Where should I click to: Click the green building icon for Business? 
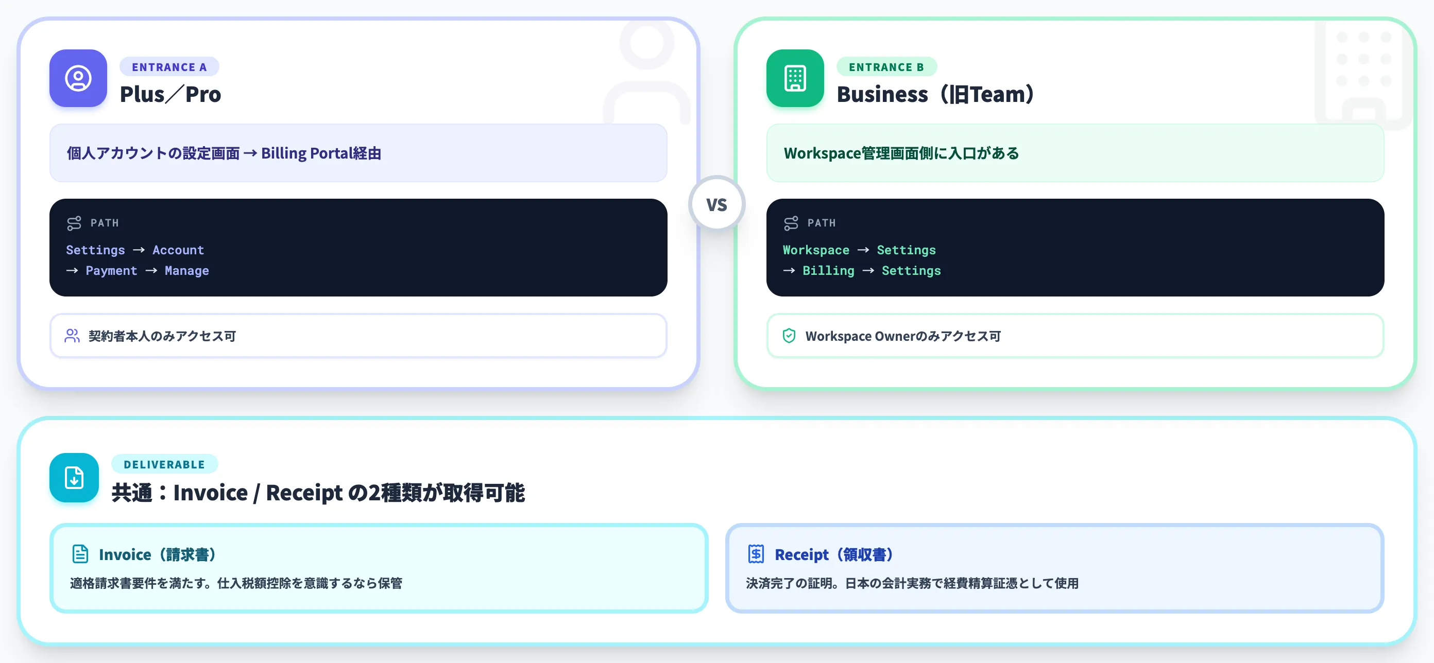click(x=795, y=78)
